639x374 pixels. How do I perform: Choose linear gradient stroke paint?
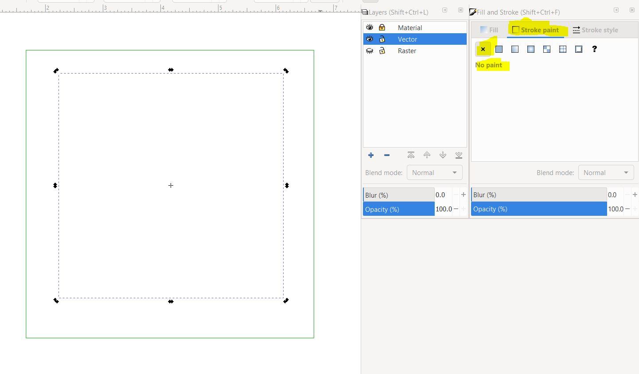tap(515, 49)
